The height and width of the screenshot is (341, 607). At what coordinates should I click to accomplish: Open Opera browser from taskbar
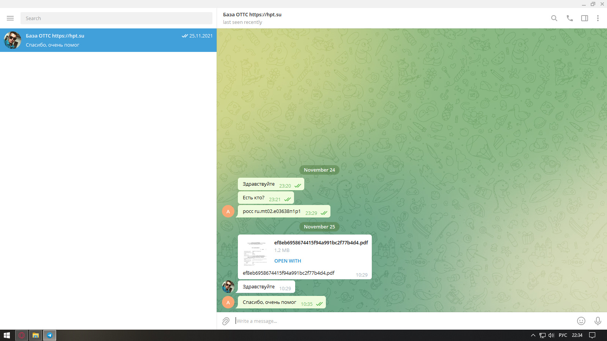click(22, 335)
